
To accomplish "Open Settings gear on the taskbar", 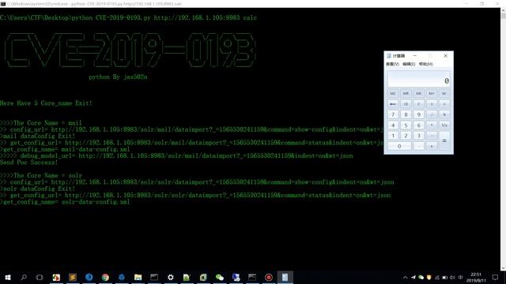I will 171,277.
